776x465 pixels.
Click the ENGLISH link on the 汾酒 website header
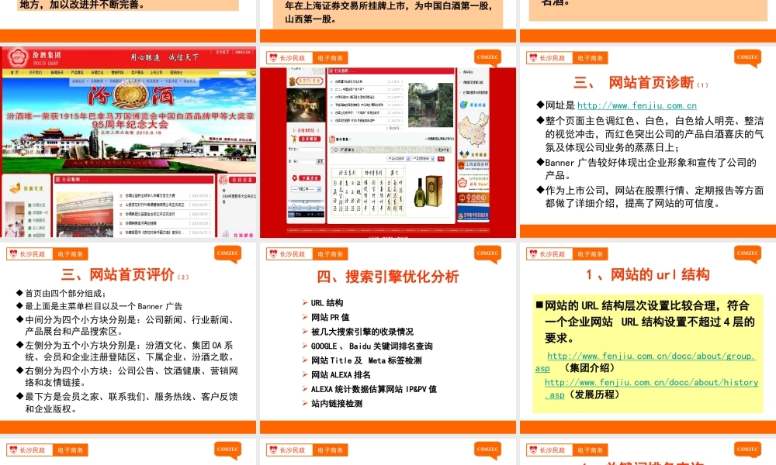click(x=243, y=53)
